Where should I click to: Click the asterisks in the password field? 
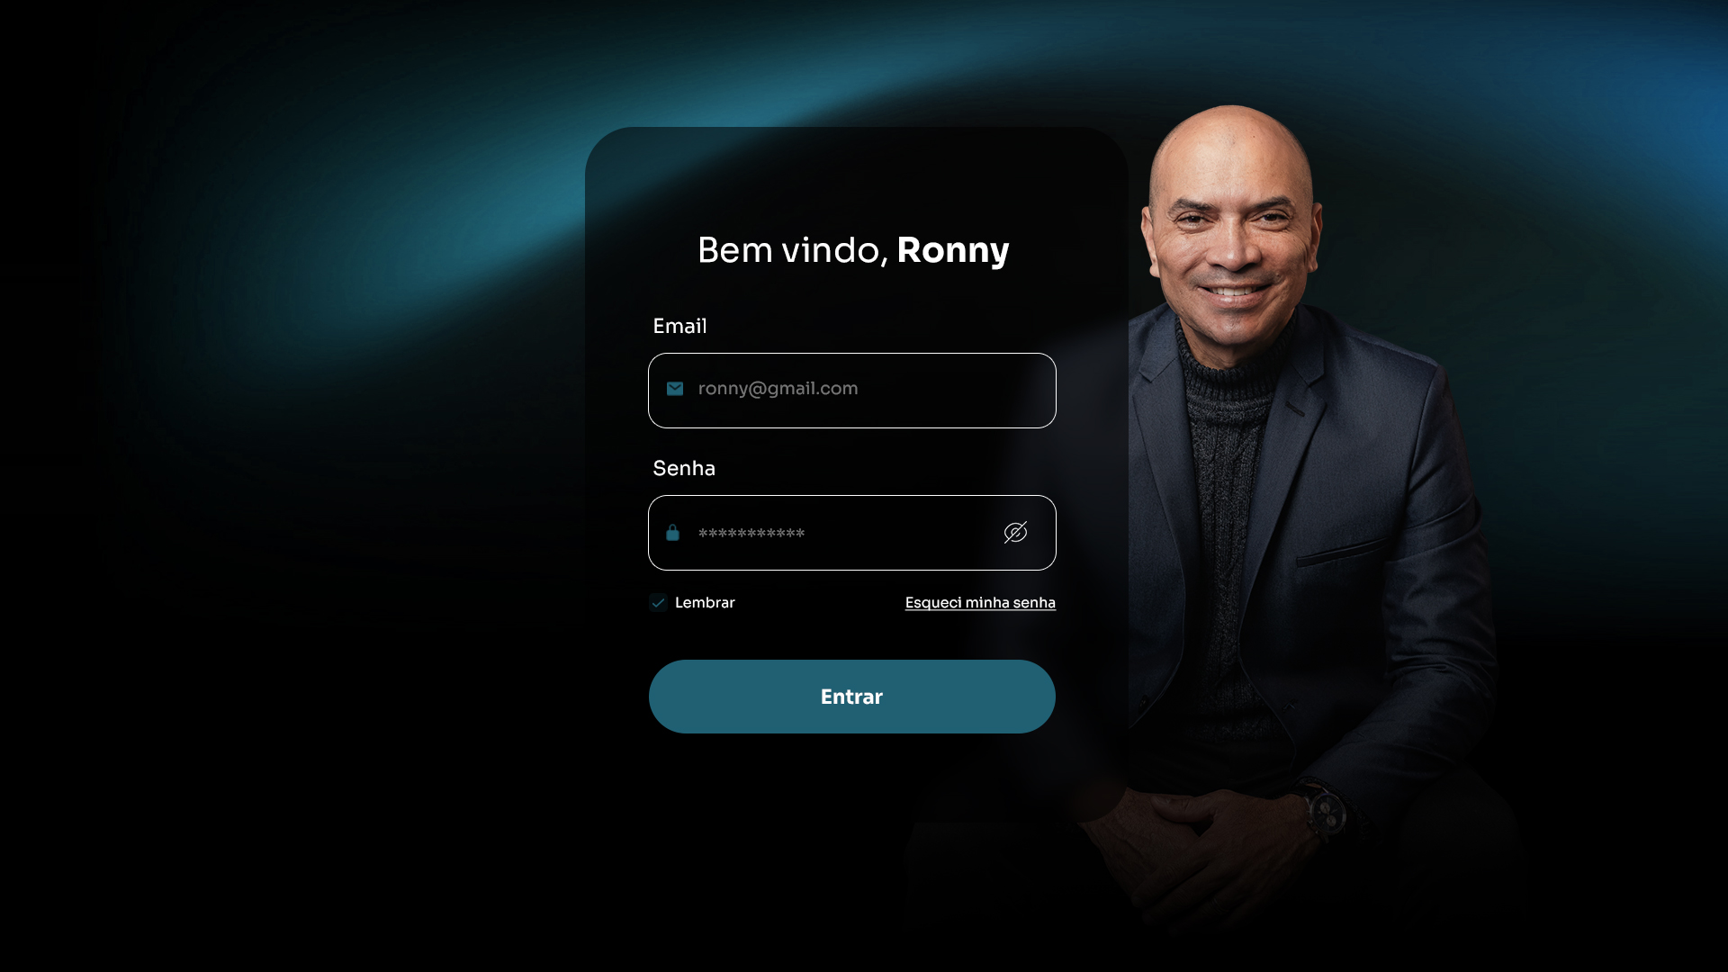coord(751,534)
